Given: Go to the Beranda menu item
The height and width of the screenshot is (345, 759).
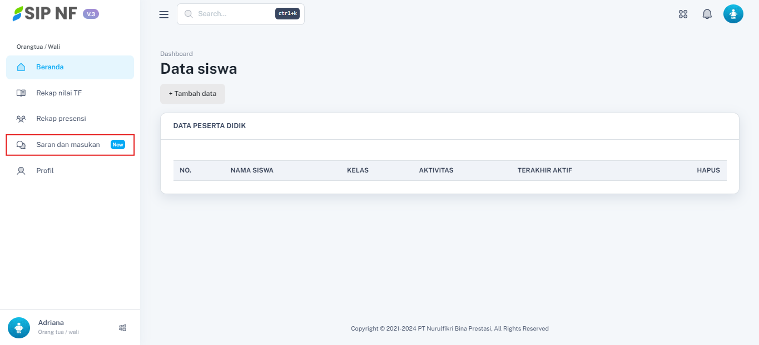Looking at the screenshot, I should (50, 67).
